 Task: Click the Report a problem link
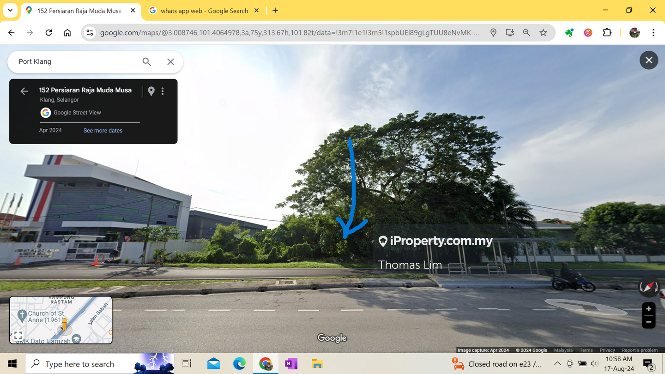pyautogui.click(x=640, y=350)
